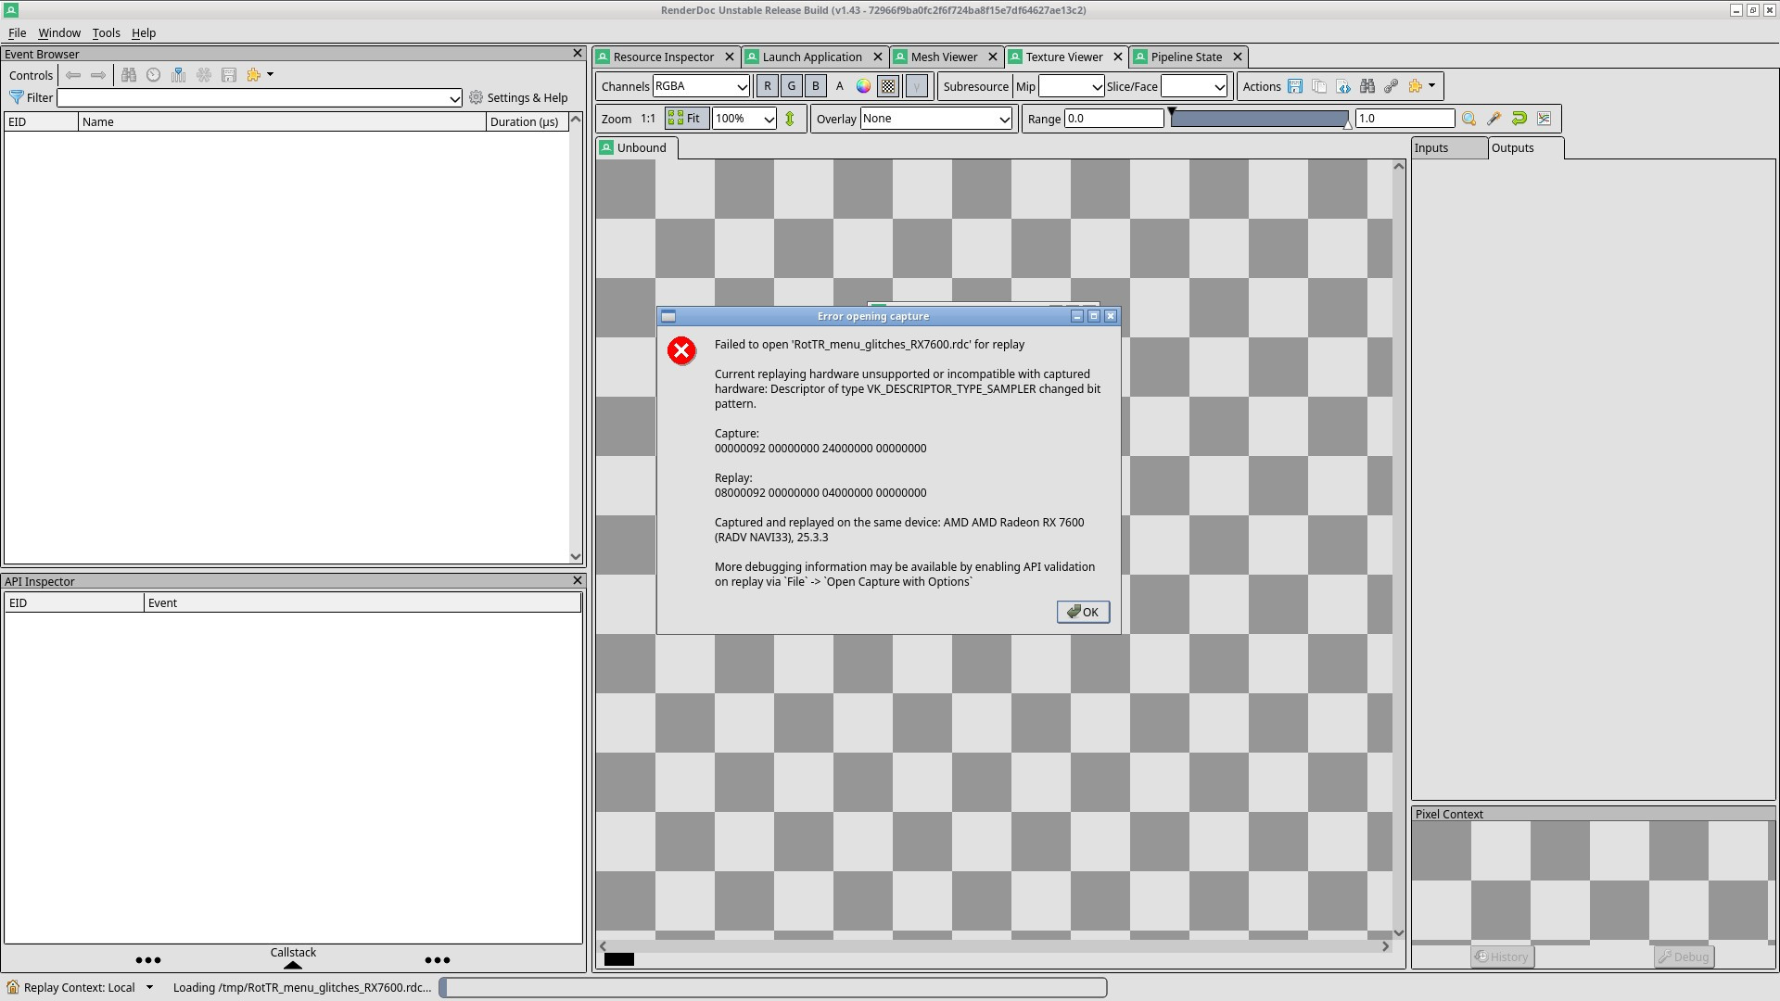The image size is (1780, 1001).
Task: Click the magnifier auto-fit range icon
Action: click(x=1468, y=119)
